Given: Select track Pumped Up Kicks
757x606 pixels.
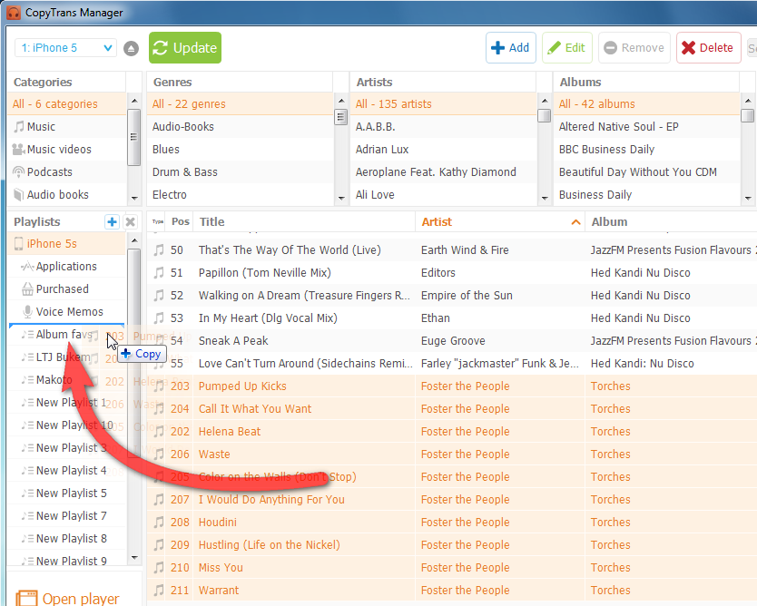Looking at the screenshot, I should (x=452, y=386).
